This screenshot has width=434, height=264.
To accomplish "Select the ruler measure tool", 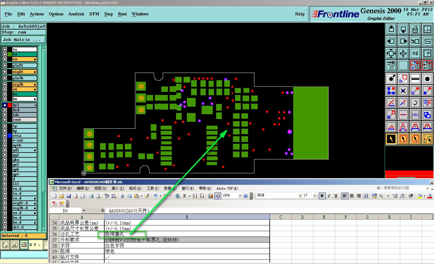I will point(415,79).
